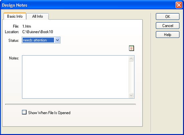Viewport: 184px width, 135px height.
Task: Click the Cancel button
Action: coord(168,26)
